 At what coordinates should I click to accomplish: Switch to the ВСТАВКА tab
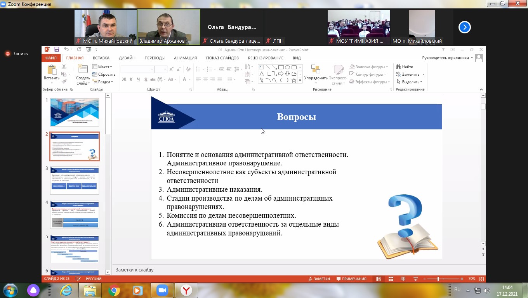pos(101,58)
